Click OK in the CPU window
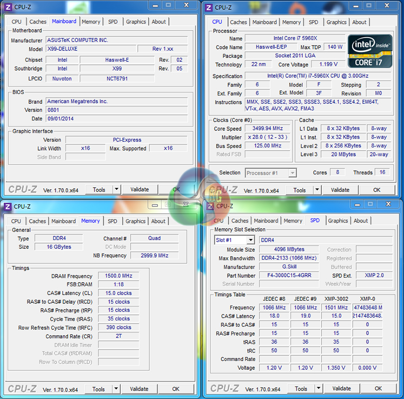 pyautogui.click(x=377, y=190)
